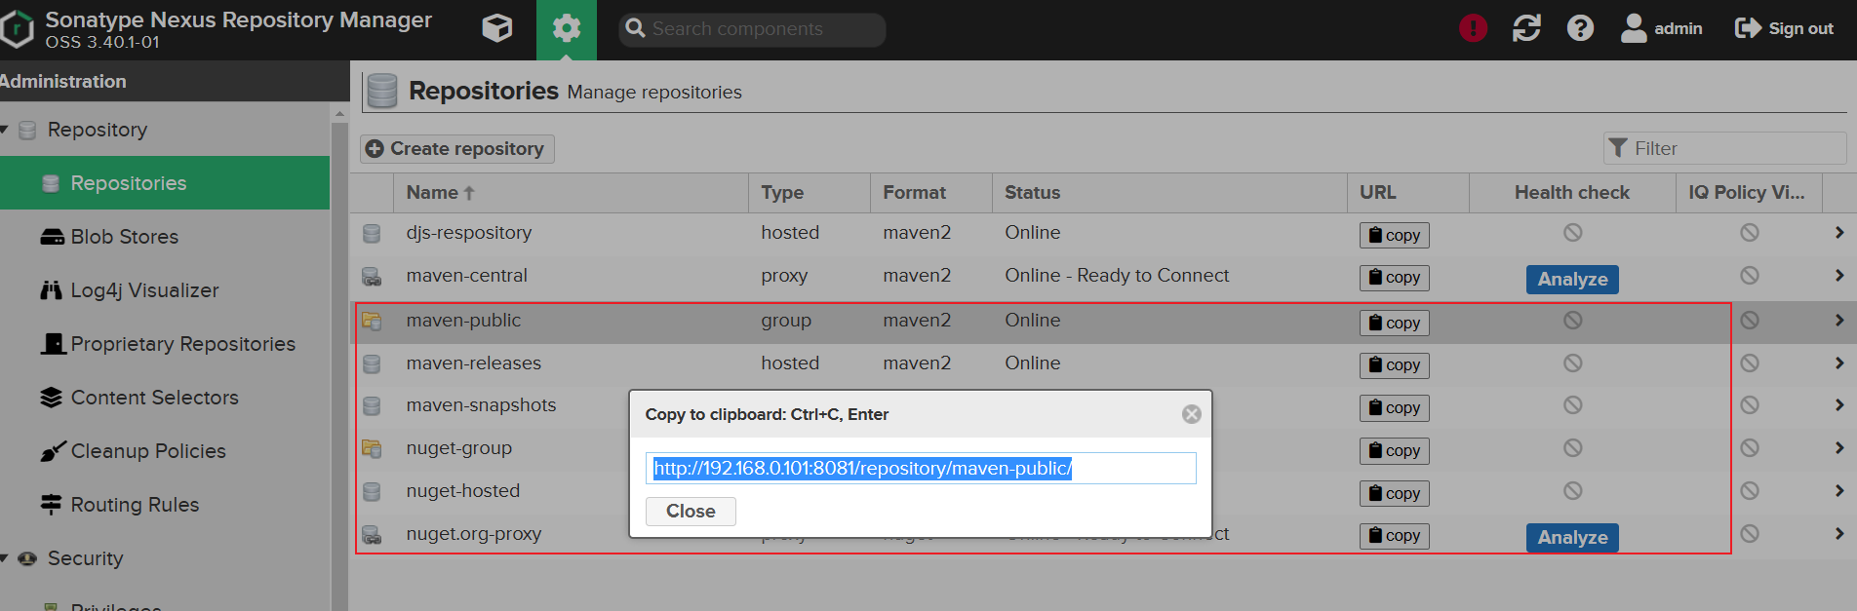Image resolution: width=1857 pixels, height=611 pixels.
Task: Click the nuget-group repository icon
Action: point(372,448)
